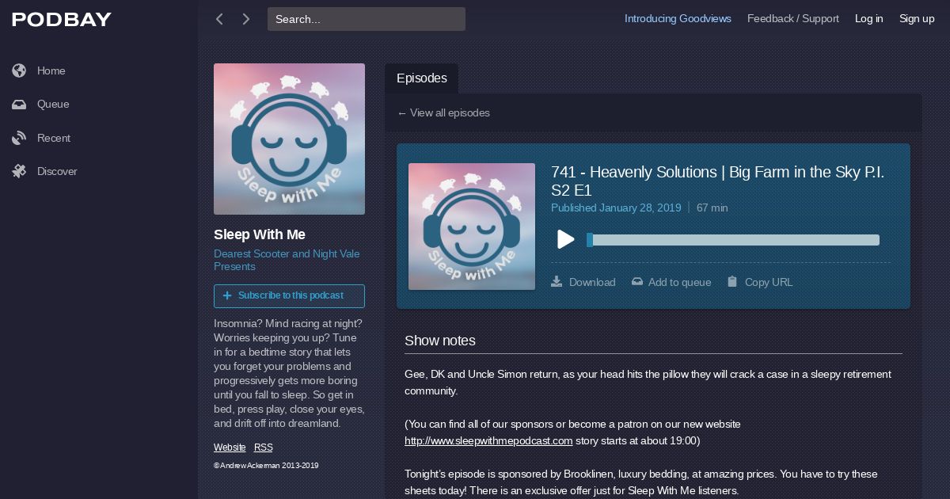This screenshot has width=950, height=499.
Task: Open Feedback / Support link
Action: tap(793, 19)
